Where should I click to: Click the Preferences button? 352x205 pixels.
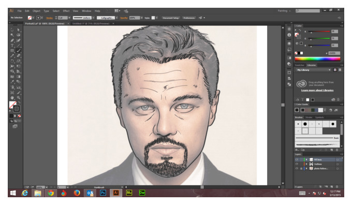[x=189, y=18]
